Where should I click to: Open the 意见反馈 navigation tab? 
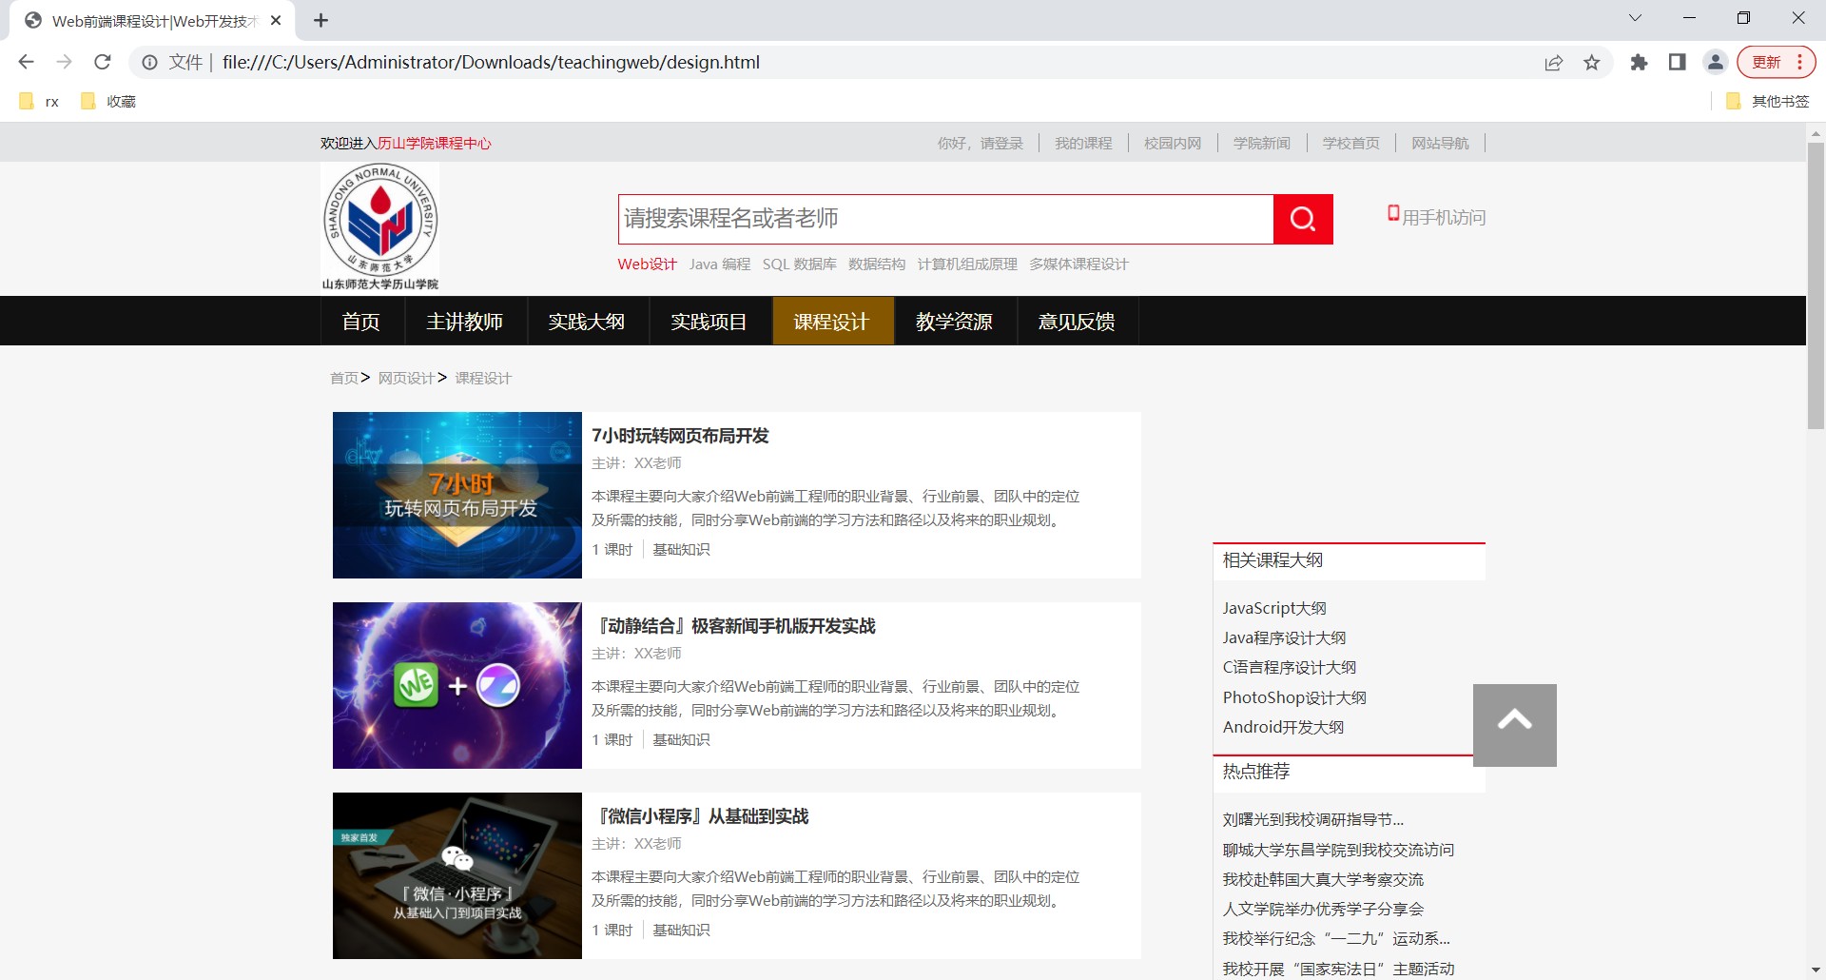[1078, 322]
